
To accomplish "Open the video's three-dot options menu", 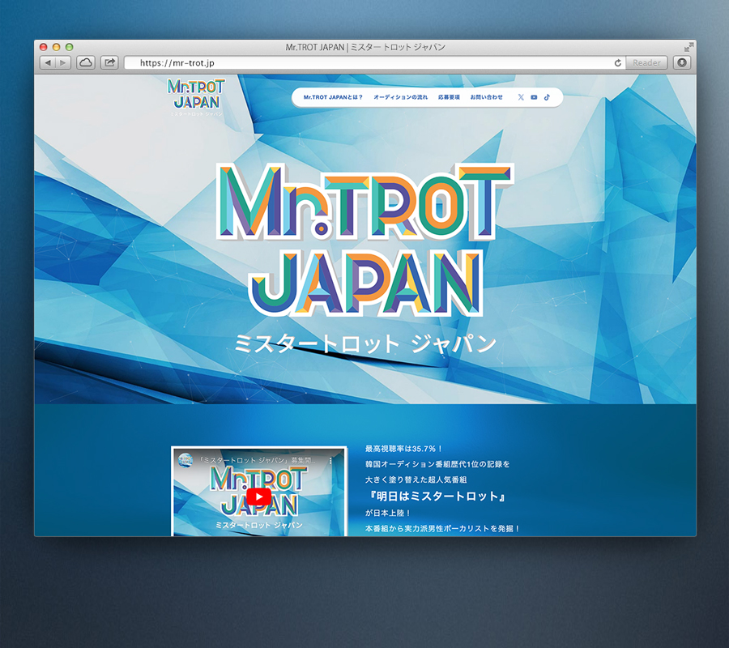I will click(330, 460).
